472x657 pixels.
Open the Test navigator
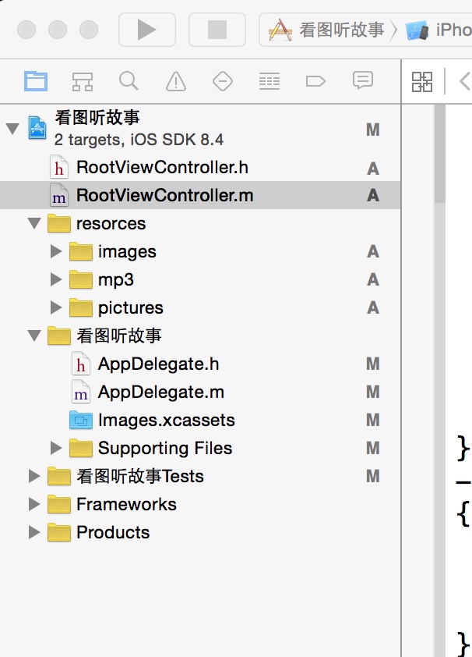click(223, 81)
